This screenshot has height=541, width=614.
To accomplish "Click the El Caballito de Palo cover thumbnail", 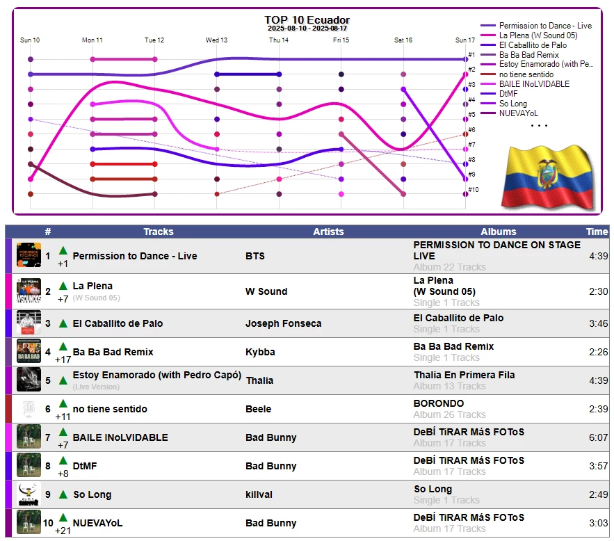I will coord(29,323).
